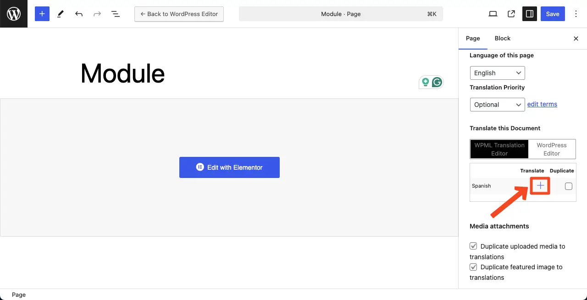Screen dimensions: 587x300
Task: Click the Media attachments heading
Action: (499, 226)
